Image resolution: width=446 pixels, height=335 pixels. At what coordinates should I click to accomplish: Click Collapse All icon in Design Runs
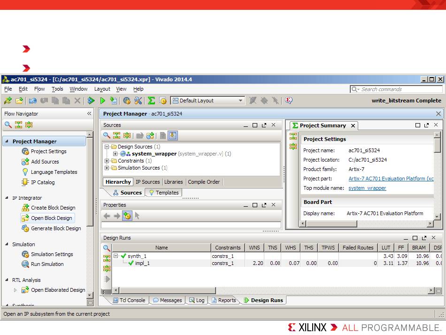click(x=107, y=258)
